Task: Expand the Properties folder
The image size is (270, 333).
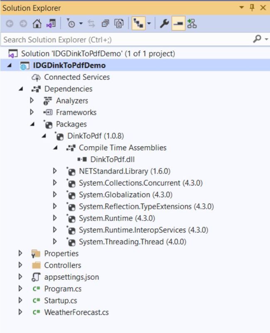Action: click(20, 253)
